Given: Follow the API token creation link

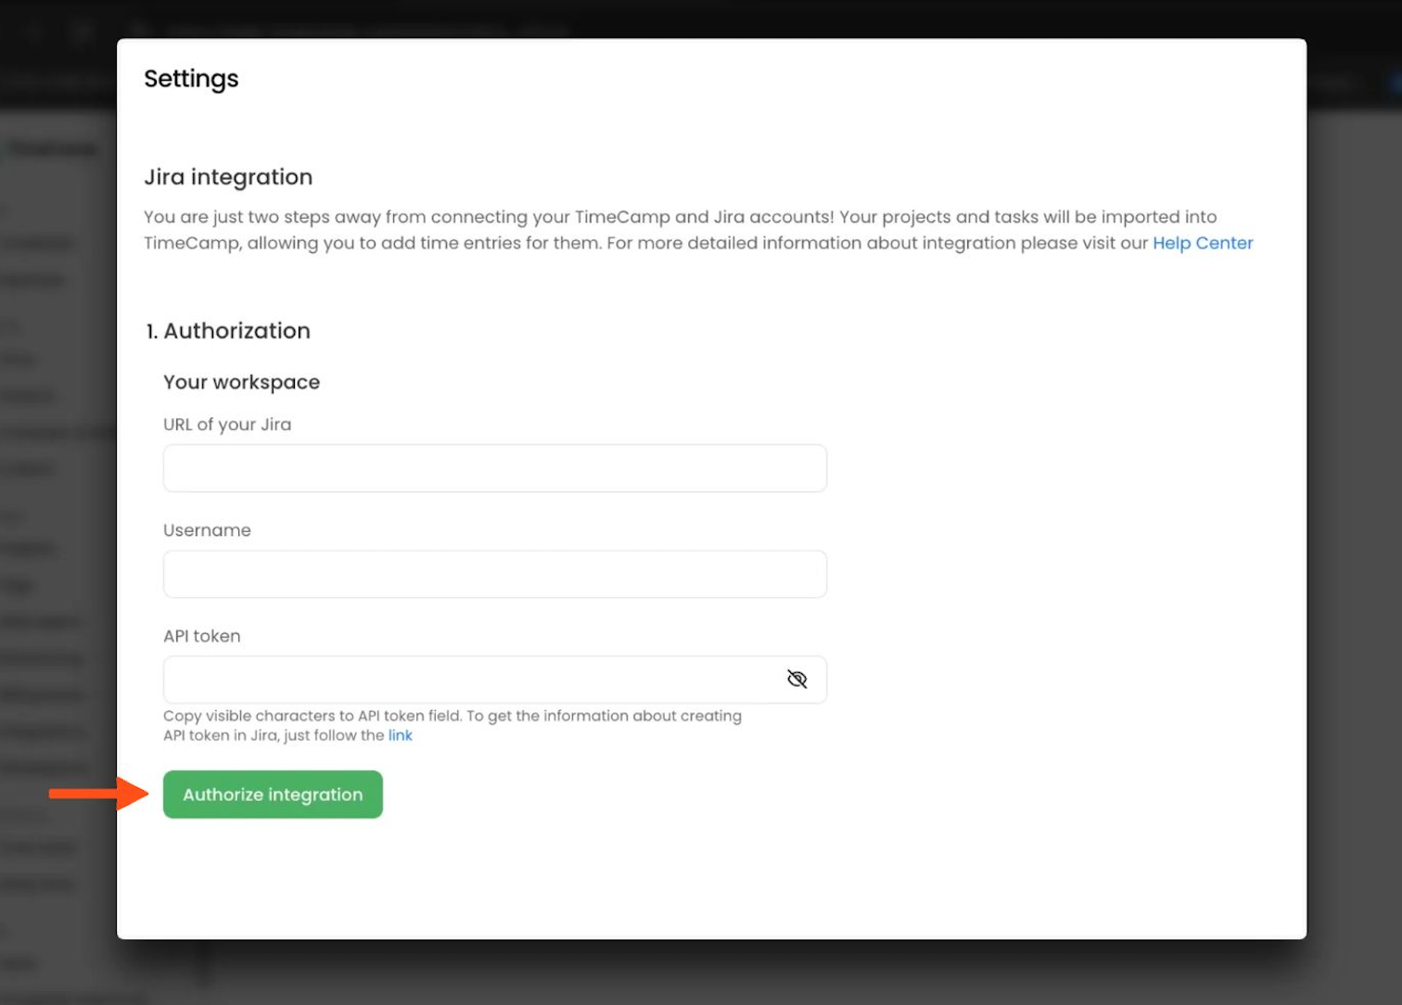Looking at the screenshot, I should [x=400, y=735].
